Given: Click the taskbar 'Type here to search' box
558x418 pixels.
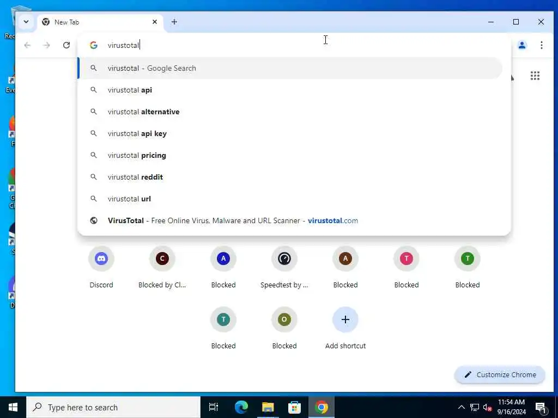Looking at the screenshot, I should (113, 407).
